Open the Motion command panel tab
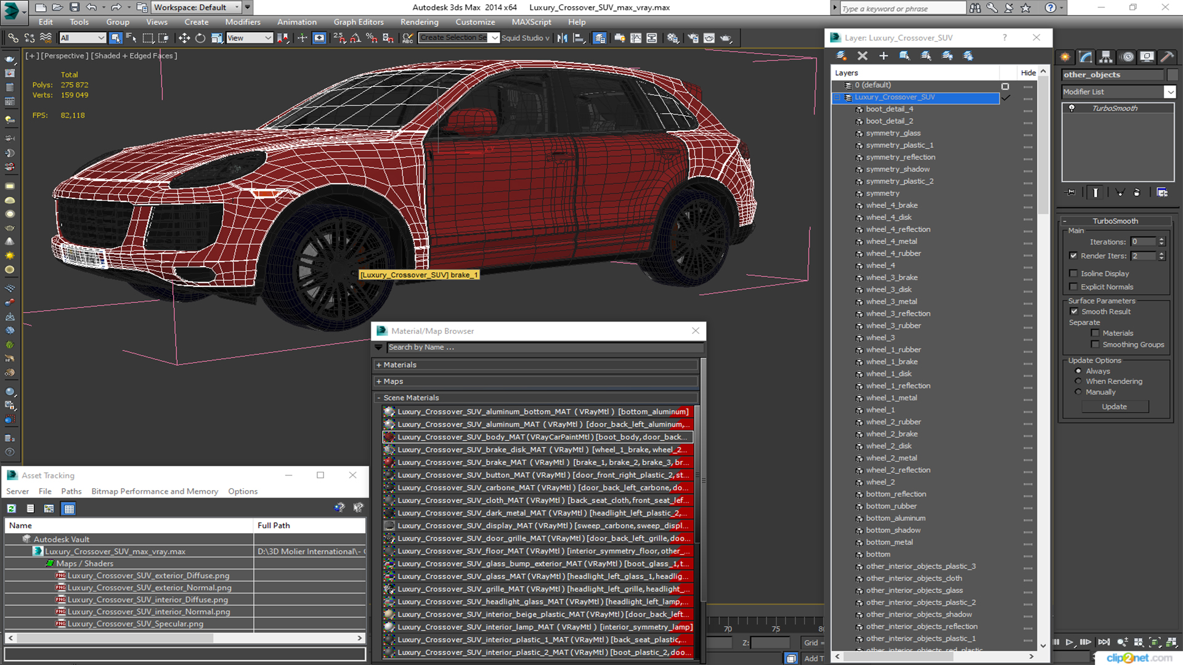Screen dimensions: 1183x665 [1128, 57]
